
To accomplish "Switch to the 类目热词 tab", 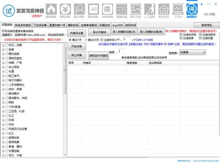I will 131,25.
